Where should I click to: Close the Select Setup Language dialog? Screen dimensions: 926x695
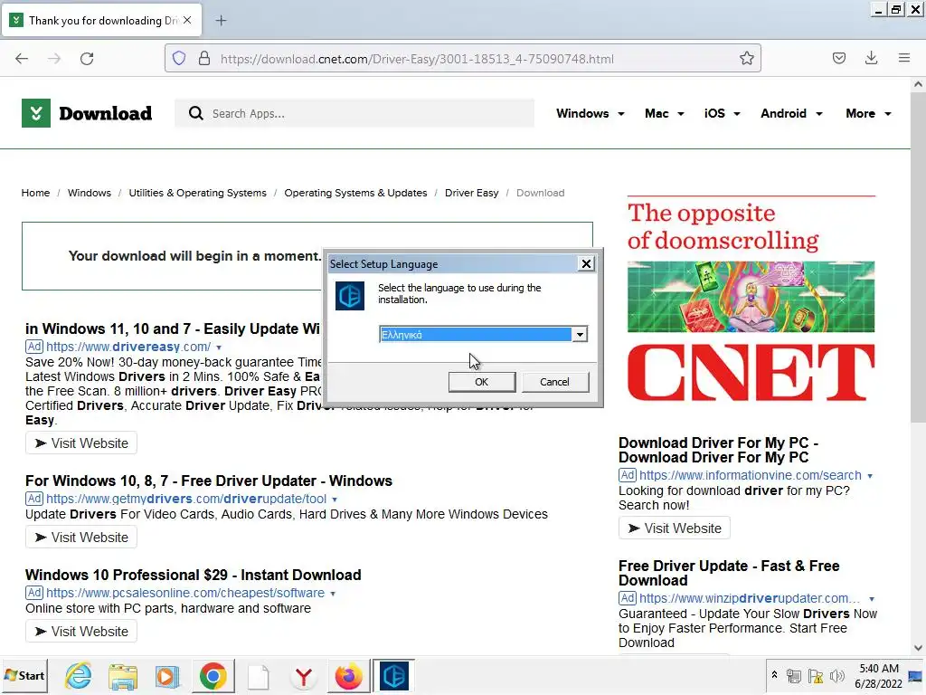586,263
